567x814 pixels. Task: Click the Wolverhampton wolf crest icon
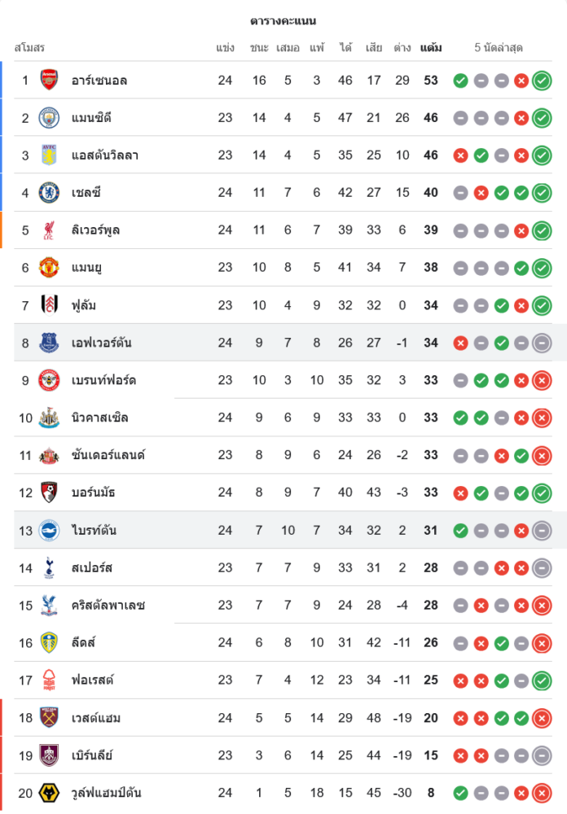(50, 793)
